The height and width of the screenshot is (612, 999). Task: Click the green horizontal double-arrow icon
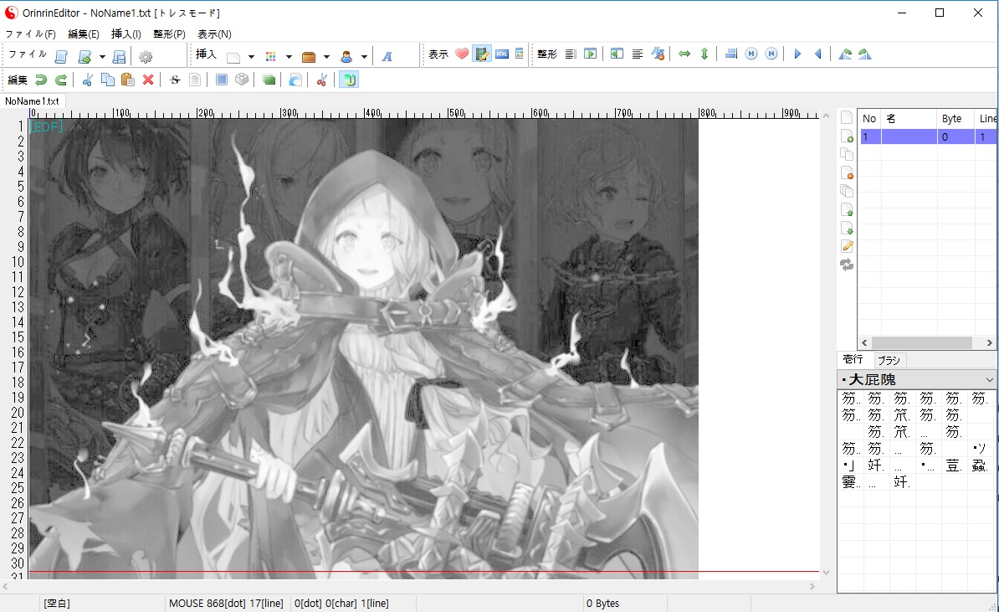tap(684, 54)
